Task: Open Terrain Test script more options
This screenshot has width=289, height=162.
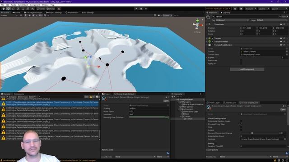Action: [x=287, y=45]
